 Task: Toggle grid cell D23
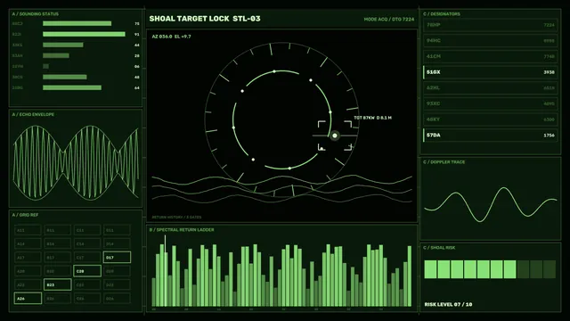point(117,284)
